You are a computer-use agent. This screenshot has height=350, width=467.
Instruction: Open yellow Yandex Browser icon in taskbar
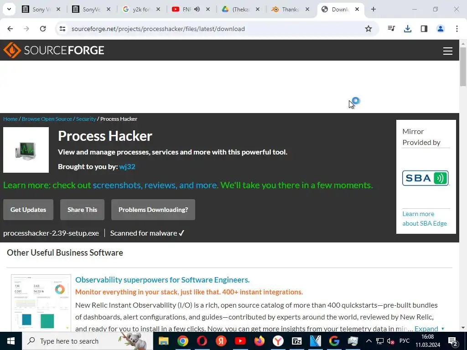pos(278,341)
